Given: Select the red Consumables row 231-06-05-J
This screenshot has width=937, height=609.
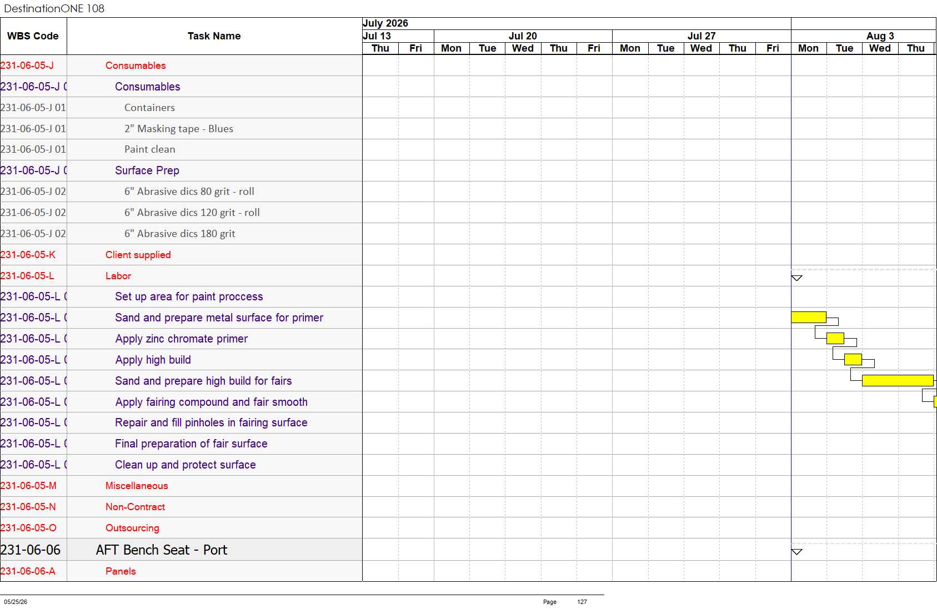Looking at the screenshot, I should tap(181, 66).
